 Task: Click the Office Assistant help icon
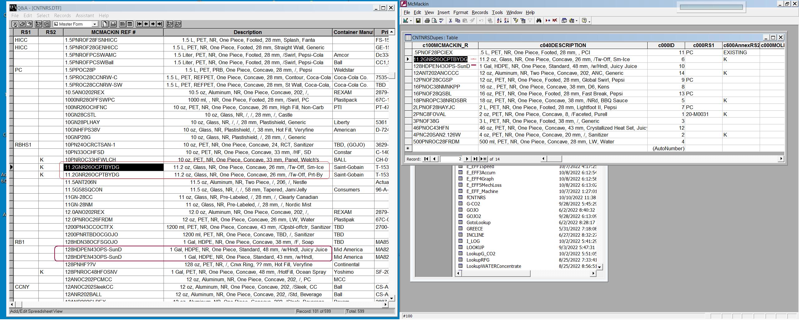coord(584,21)
